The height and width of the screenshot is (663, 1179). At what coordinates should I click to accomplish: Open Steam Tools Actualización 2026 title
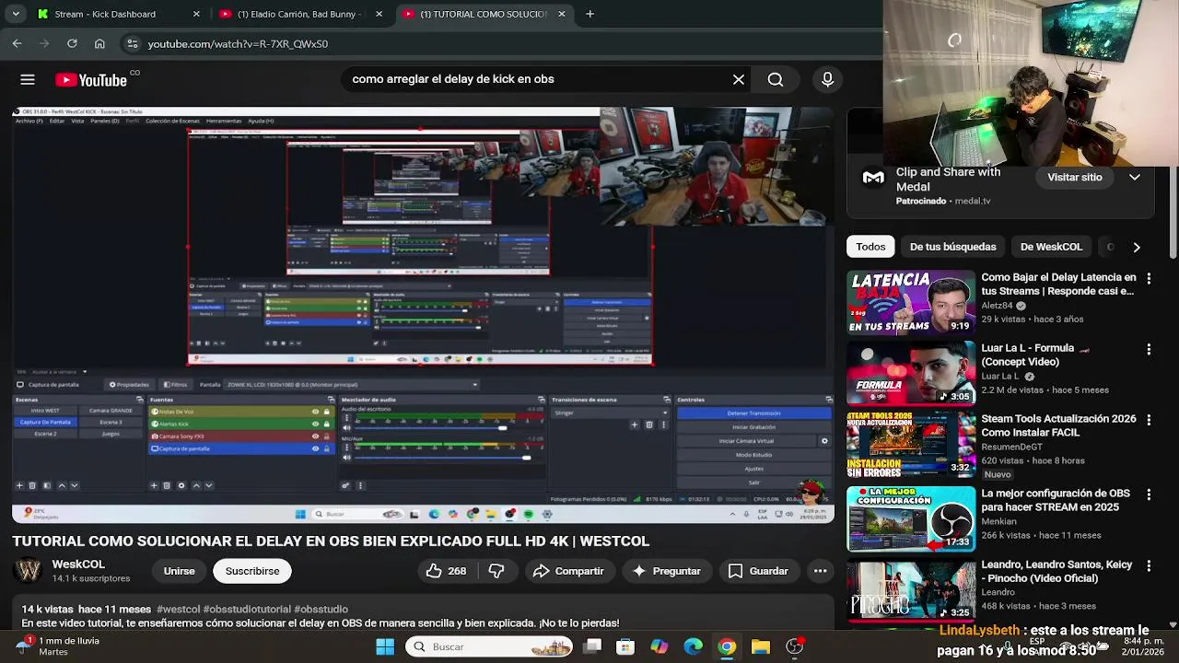[x=1058, y=425]
